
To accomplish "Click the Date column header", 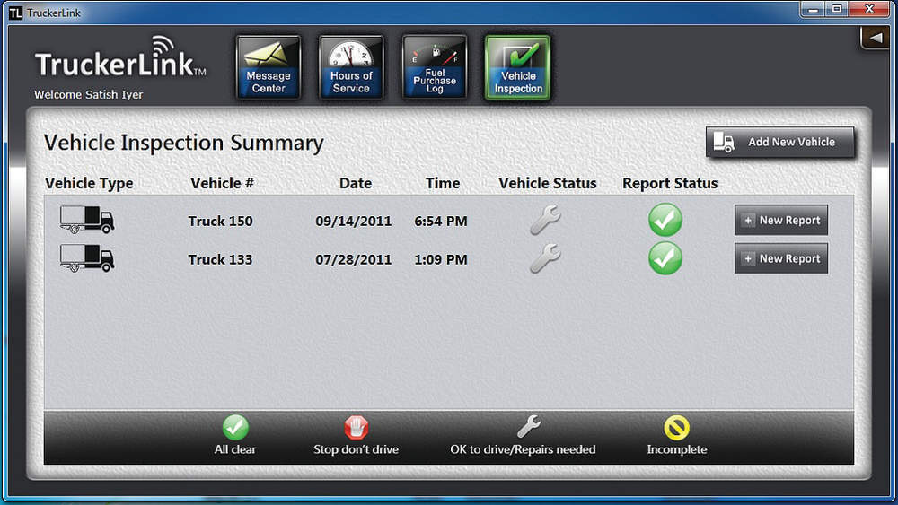I will (356, 183).
